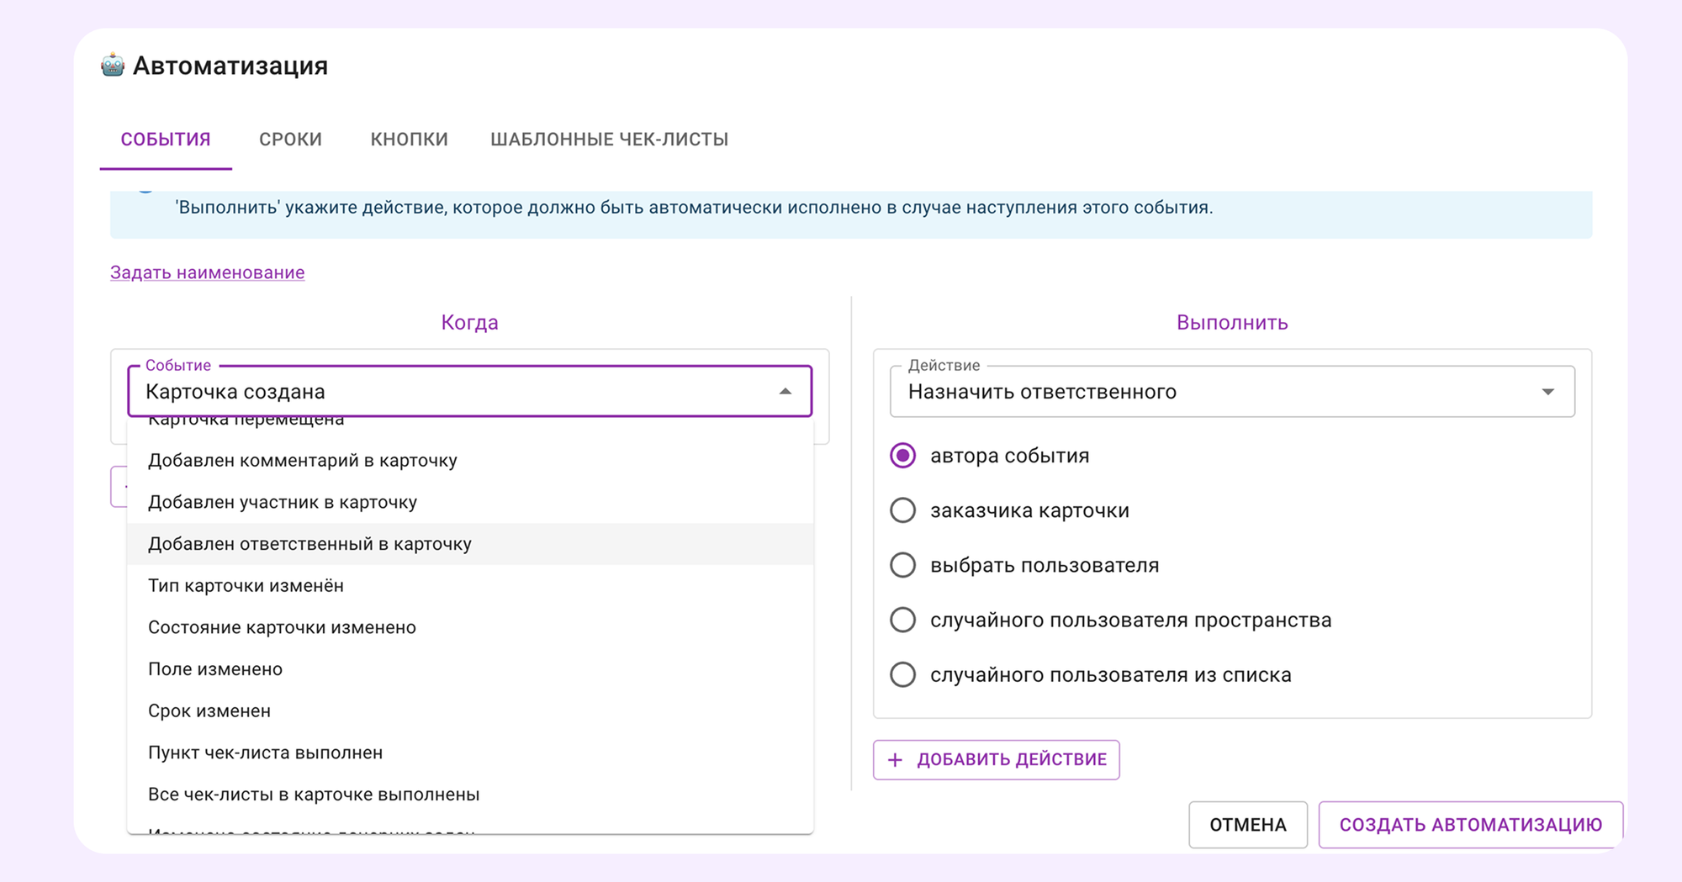Open the КНОПКИ tab
The height and width of the screenshot is (882, 1682).
tap(409, 139)
